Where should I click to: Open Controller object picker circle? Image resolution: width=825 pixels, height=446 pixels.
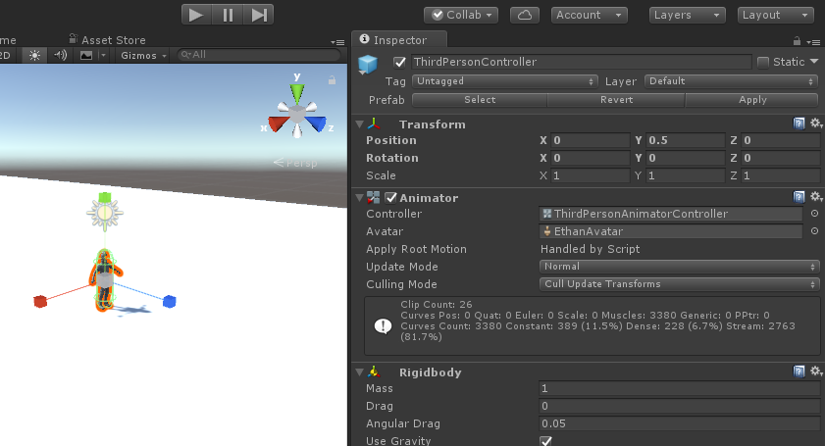(814, 214)
